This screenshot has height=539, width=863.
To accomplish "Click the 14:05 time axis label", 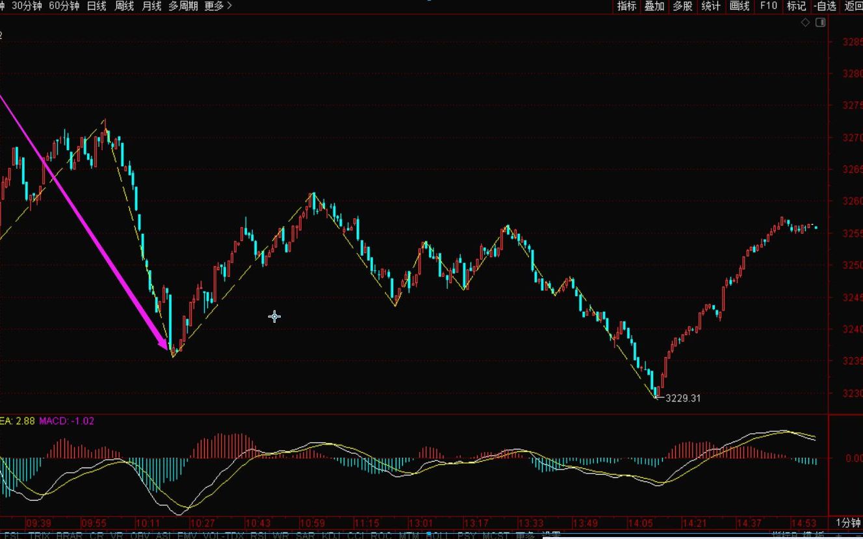I will (640, 523).
